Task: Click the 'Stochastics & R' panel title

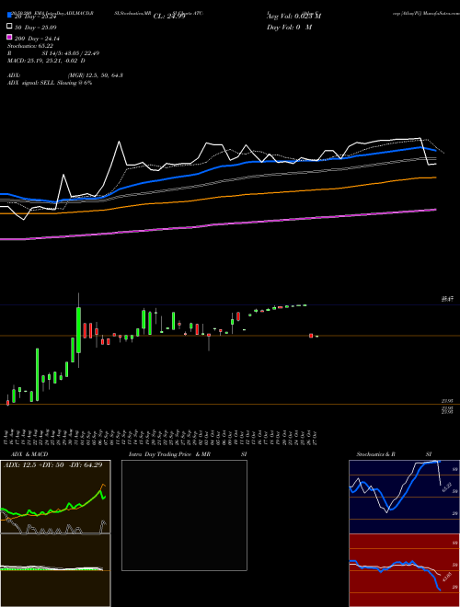Action: 375,454
